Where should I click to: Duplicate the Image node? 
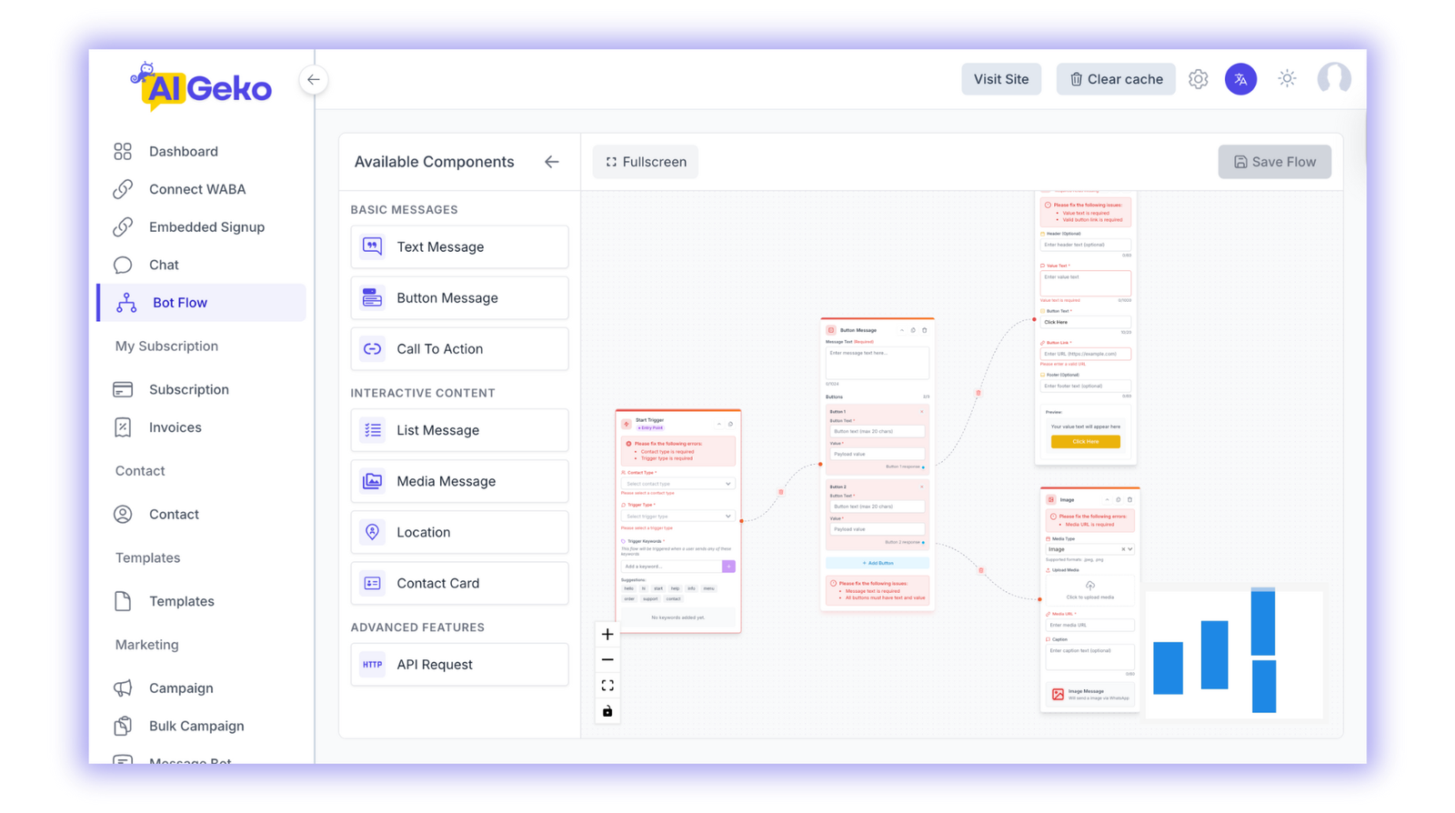(1119, 499)
